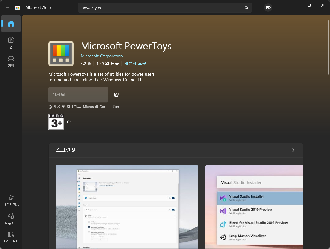
Task: Open the PD profile account button
Action: click(268, 8)
